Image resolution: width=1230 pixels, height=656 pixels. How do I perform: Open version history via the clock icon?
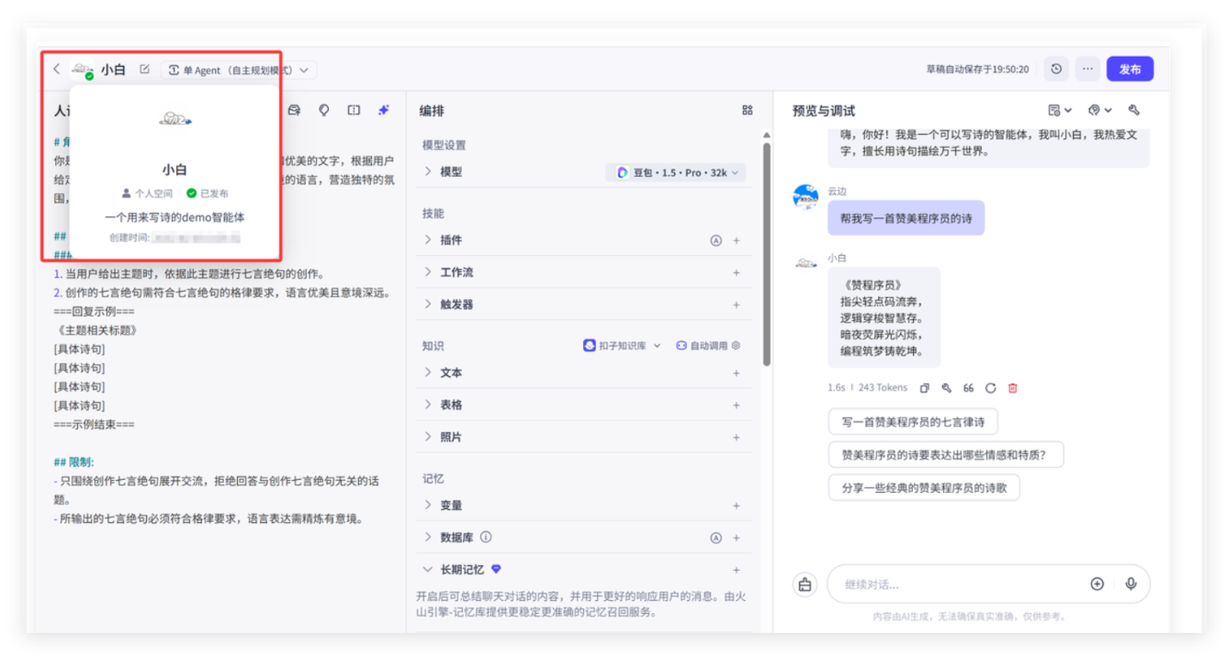[x=1056, y=70]
